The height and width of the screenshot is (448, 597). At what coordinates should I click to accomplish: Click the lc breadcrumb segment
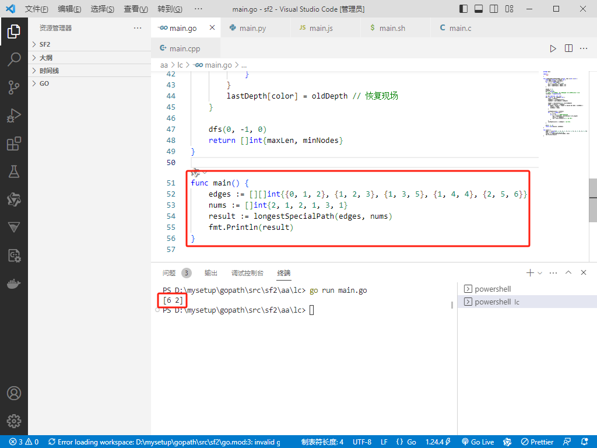180,65
